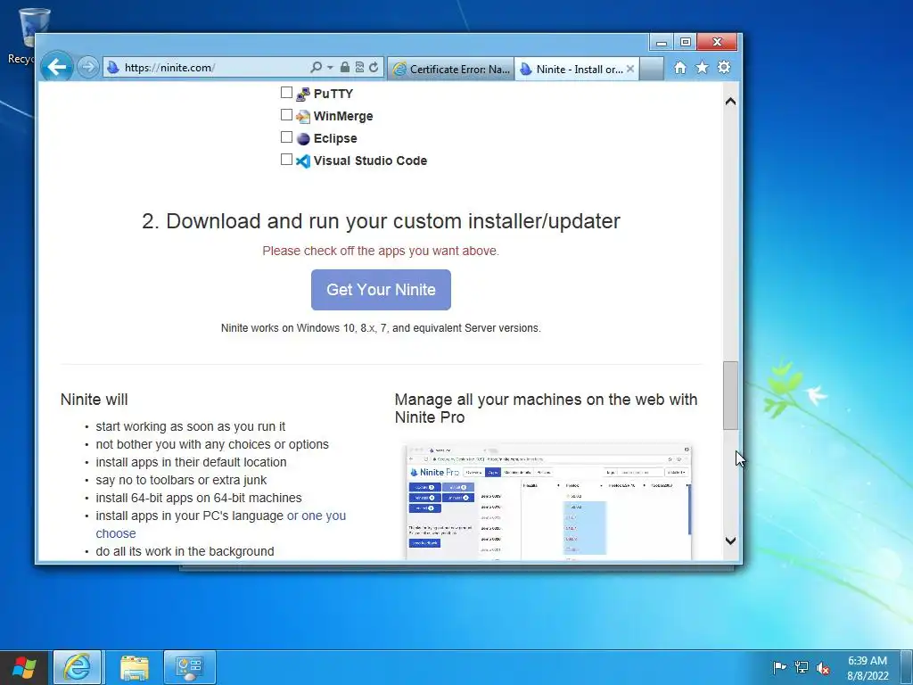Screen dimensions: 913x685
Task: Click the vertical scrollbar thumb
Action: point(731,395)
